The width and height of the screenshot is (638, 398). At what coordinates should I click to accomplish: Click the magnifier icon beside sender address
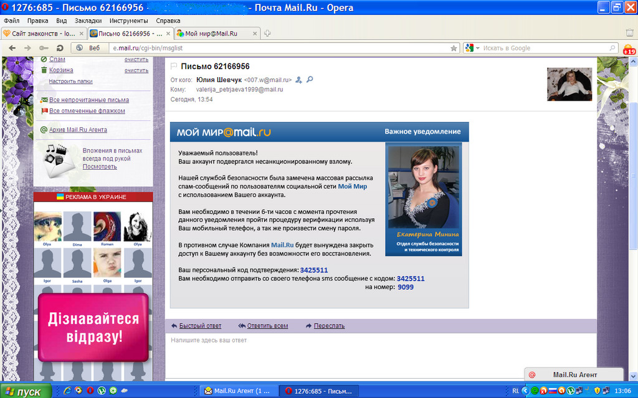coord(310,80)
